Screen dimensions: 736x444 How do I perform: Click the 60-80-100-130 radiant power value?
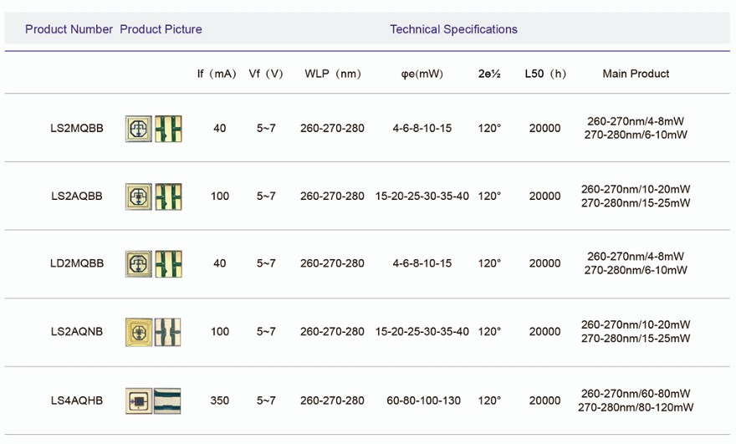pyautogui.click(x=423, y=401)
